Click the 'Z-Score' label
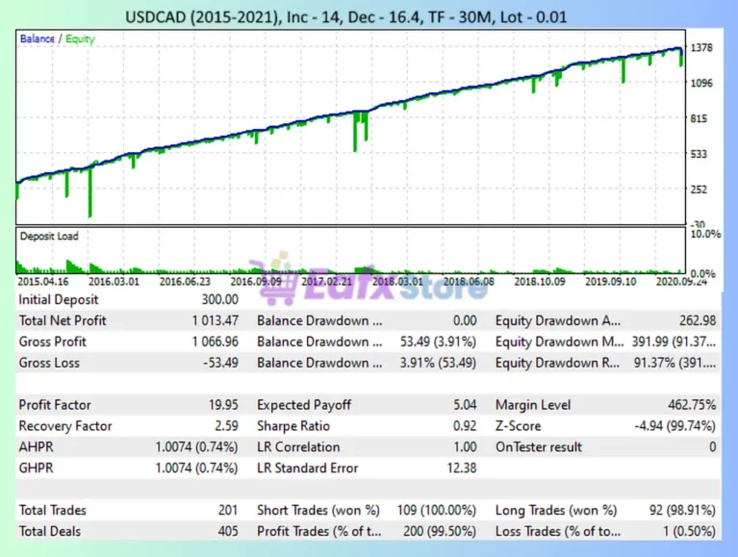The width and height of the screenshot is (738, 557). 518,426
